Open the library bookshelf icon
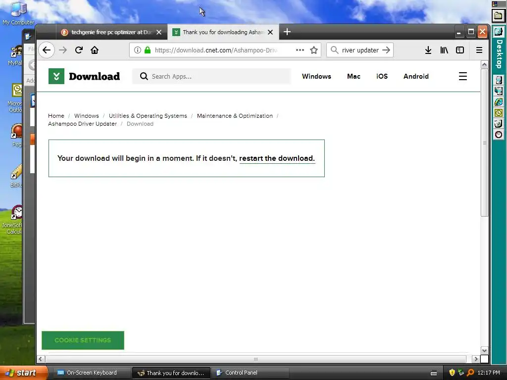 [444, 50]
